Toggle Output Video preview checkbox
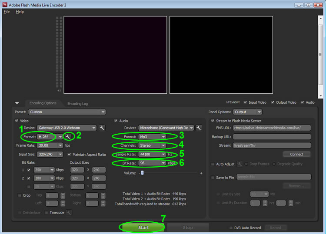Image resolution: width=326 pixels, height=234 pixels. tap(273, 102)
